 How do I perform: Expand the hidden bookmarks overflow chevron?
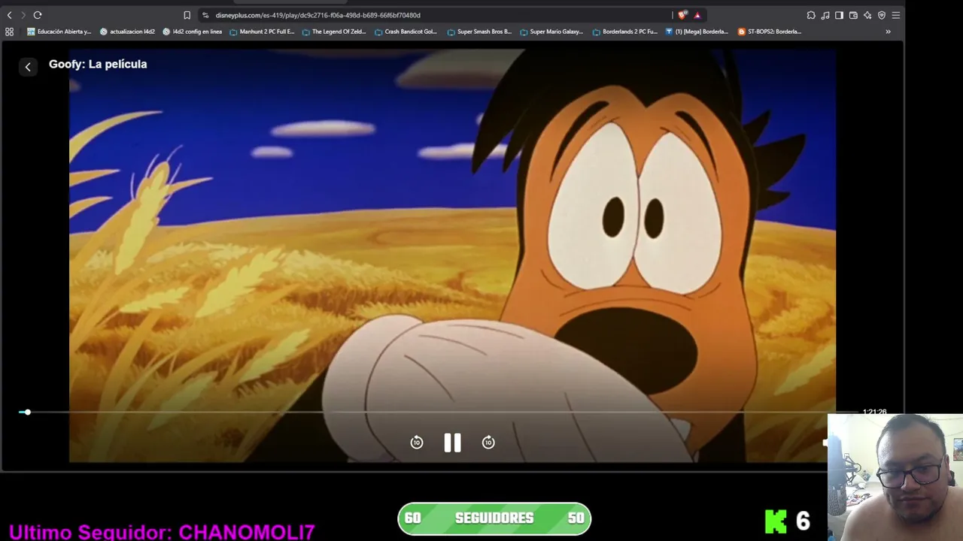point(888,32)
